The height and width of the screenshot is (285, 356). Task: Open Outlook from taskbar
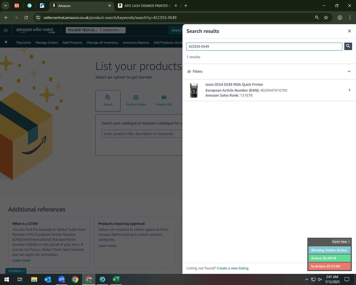[x=48, y=279]
